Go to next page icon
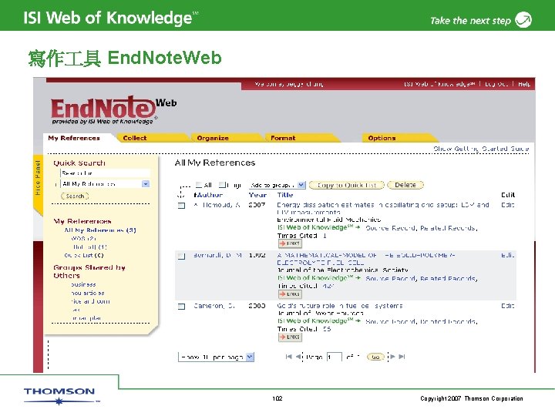Screen dimensions: 555x416 tap(392, 357)
